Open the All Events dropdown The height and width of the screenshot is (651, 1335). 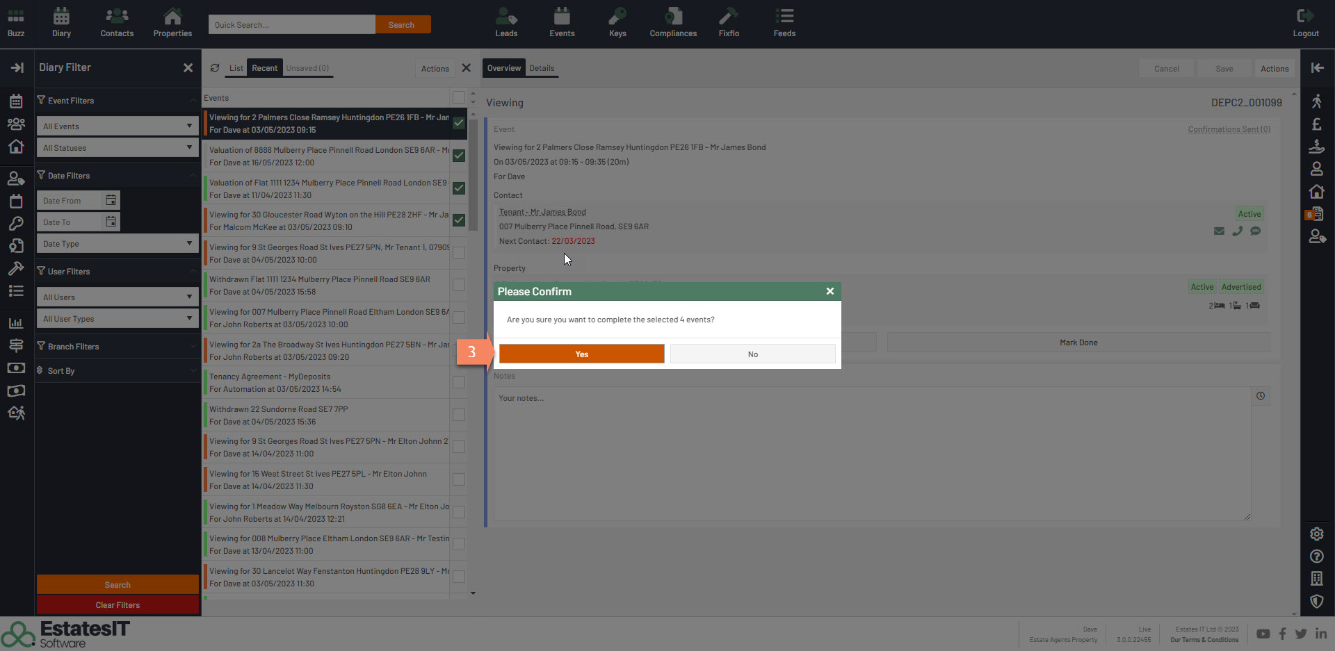(x=117, y=126)
